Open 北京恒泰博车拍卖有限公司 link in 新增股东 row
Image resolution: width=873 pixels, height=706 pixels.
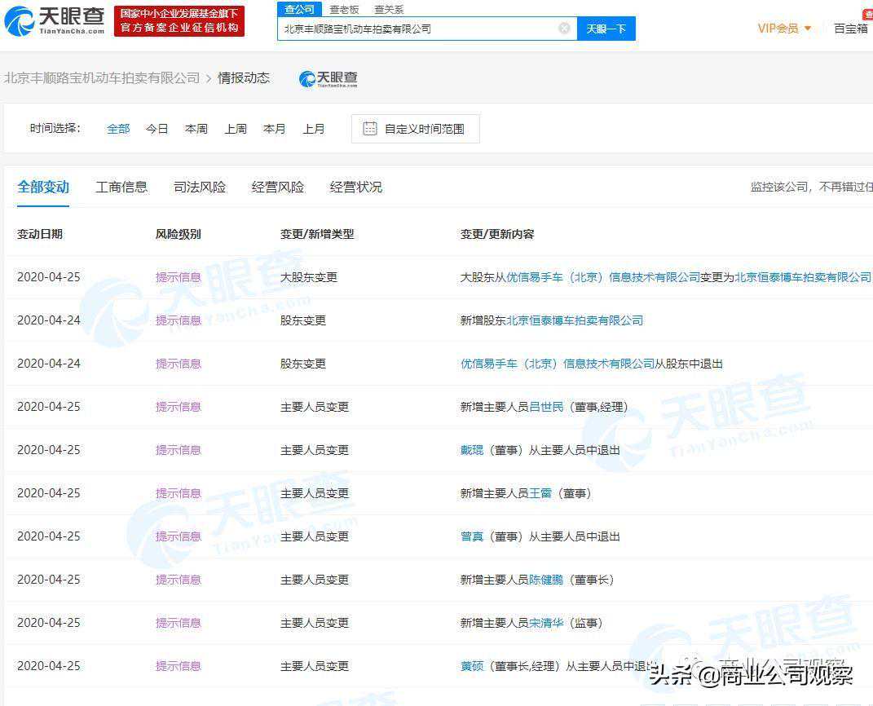coord(575,320)
